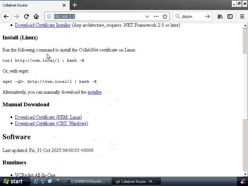The image size is (248, 186).
Task: Click the Install (Linux) heading
Action: tap(20, 38)
